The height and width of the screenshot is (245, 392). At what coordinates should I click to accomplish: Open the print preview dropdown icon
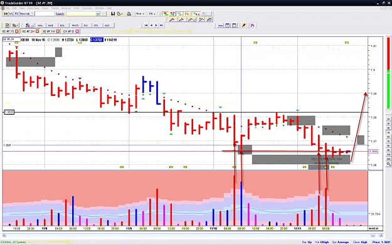point(120,14)
